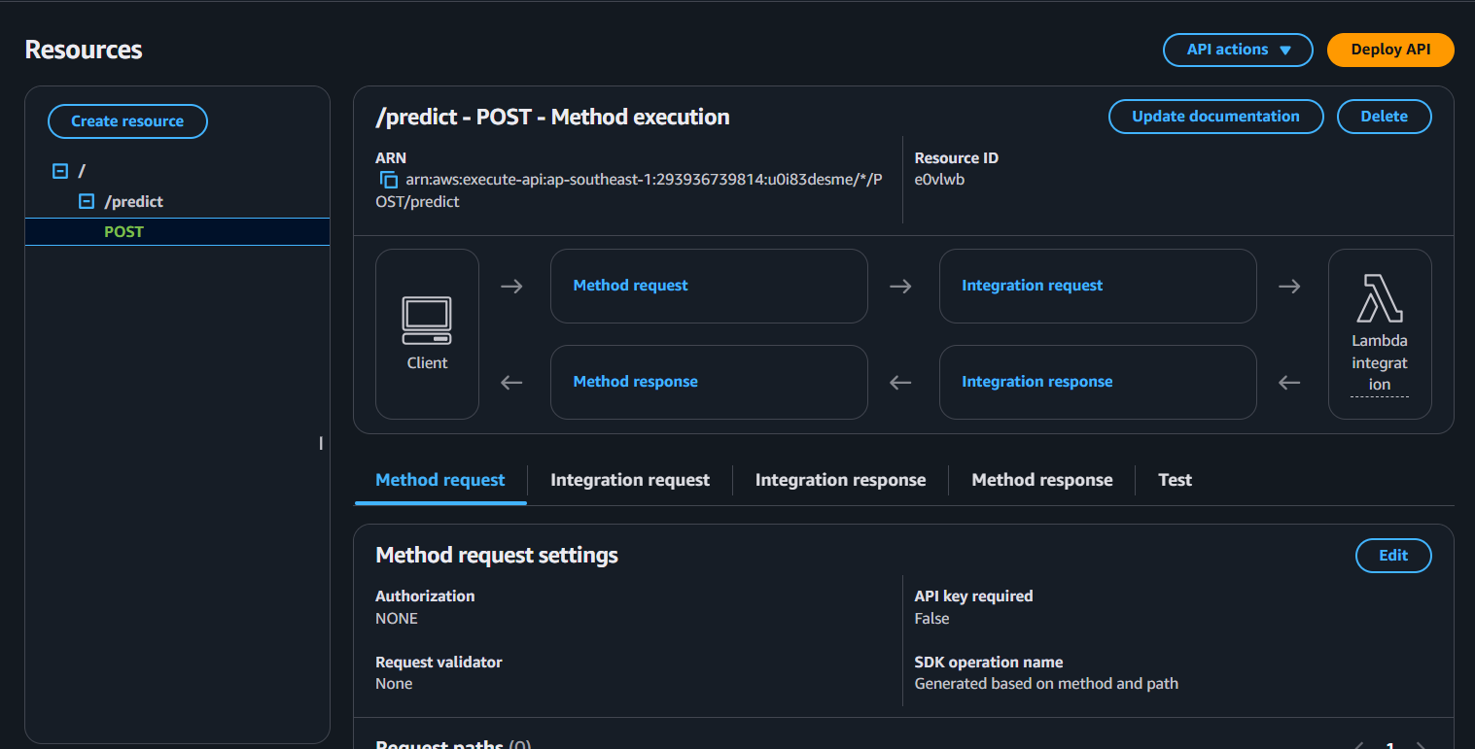
Task: Copy the ARN using the copy icon
Action: pyautogui.click(x=389, y=180)
